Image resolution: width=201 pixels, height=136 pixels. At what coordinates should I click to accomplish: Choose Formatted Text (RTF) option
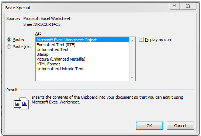pos(82,45)
